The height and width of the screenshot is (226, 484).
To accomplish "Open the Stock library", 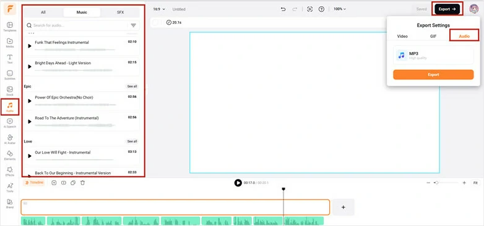I will (x=10, y=91).
